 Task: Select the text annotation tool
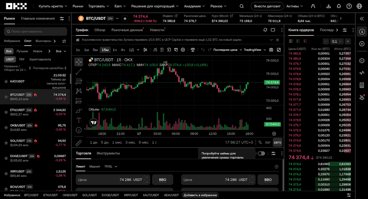click(79, 120)
